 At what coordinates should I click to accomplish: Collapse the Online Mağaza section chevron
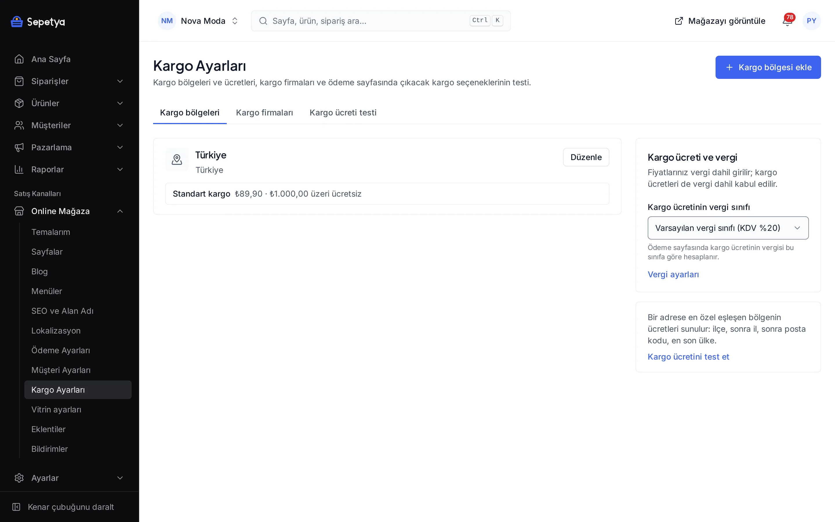click(x=120, y=211)
